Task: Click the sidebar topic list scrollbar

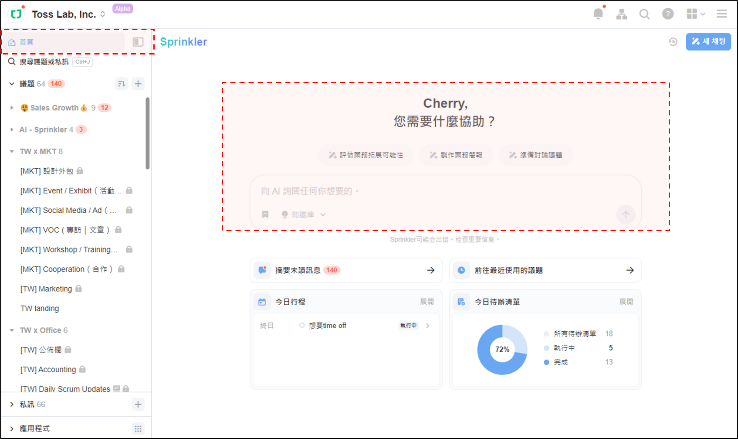Action: tap(148, 133)
